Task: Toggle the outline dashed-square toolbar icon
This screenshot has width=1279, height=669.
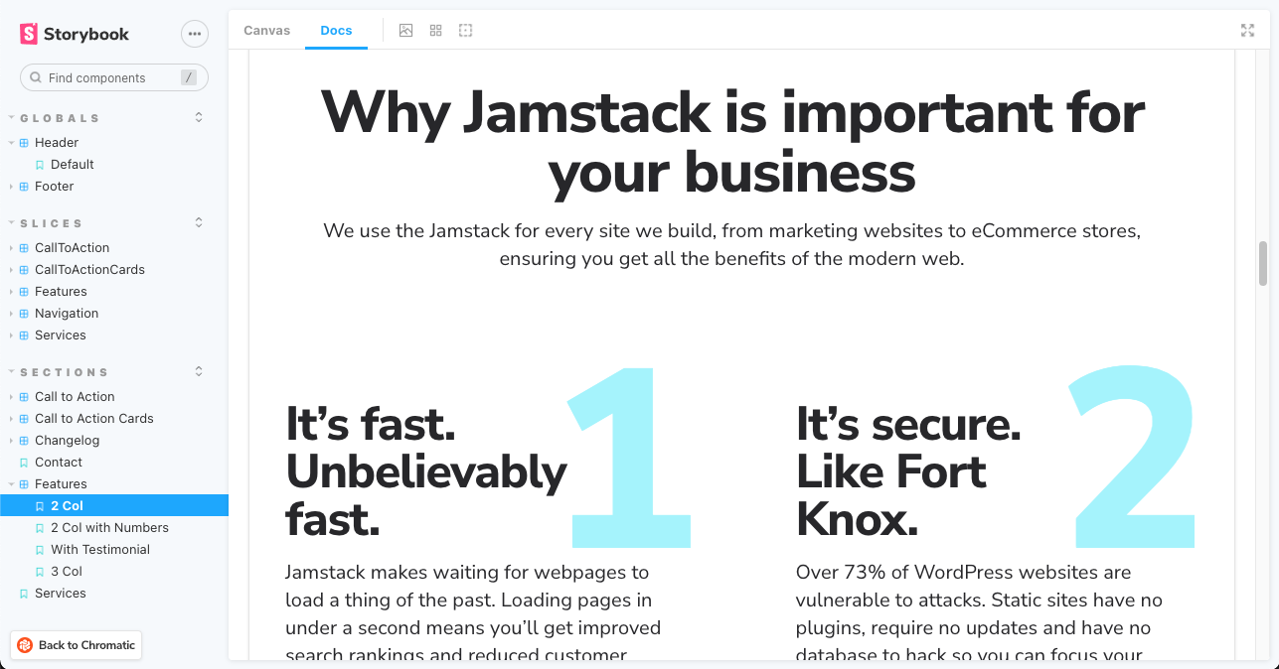Action: click(465, 31)
